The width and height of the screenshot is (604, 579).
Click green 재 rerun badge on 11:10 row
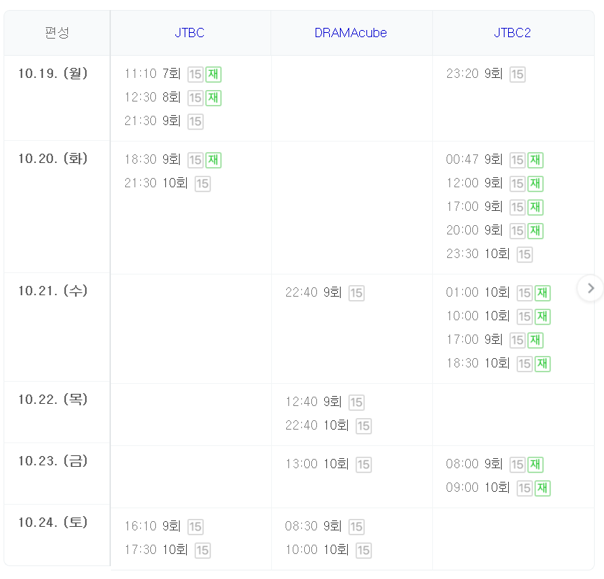pyautogui.click(x=213, y=74)
